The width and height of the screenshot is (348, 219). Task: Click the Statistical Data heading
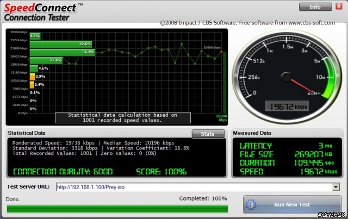[27, 133]
